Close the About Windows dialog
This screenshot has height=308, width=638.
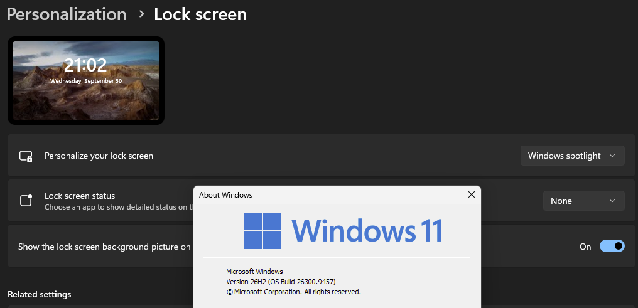tap(471, 194)
